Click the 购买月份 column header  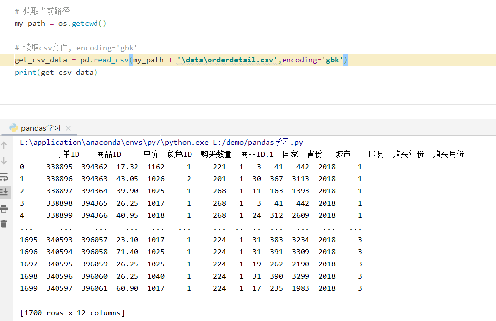[x=449, y=154]
